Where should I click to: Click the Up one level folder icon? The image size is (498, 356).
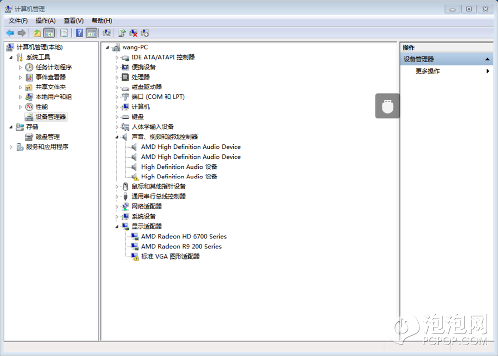coord(37,33)
